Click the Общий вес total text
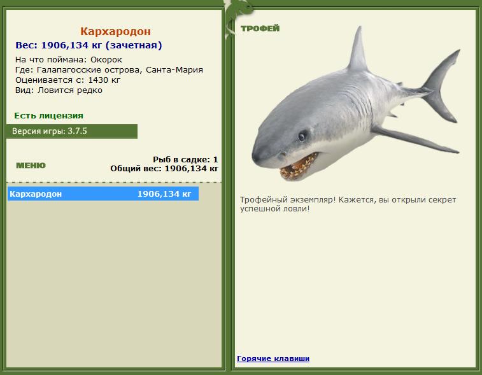This screenshot has width=482, height=375. coord(164,169)
